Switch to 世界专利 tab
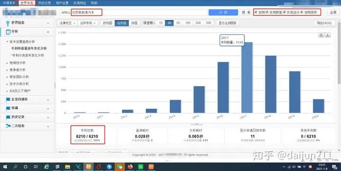 tap(27, 3)
